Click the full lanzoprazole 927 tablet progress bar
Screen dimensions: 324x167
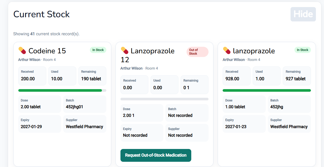tap(267, 90)
